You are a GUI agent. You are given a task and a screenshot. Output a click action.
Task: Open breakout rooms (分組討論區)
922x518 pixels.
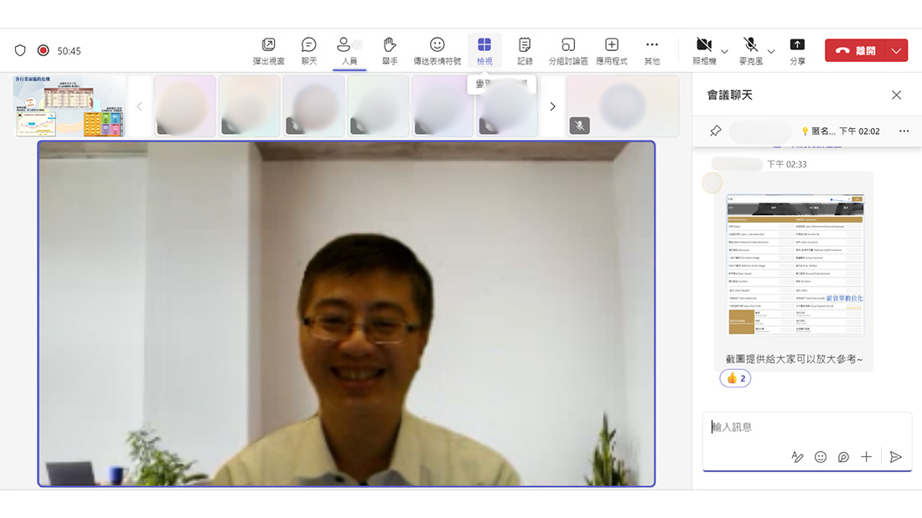coord(568,51)
